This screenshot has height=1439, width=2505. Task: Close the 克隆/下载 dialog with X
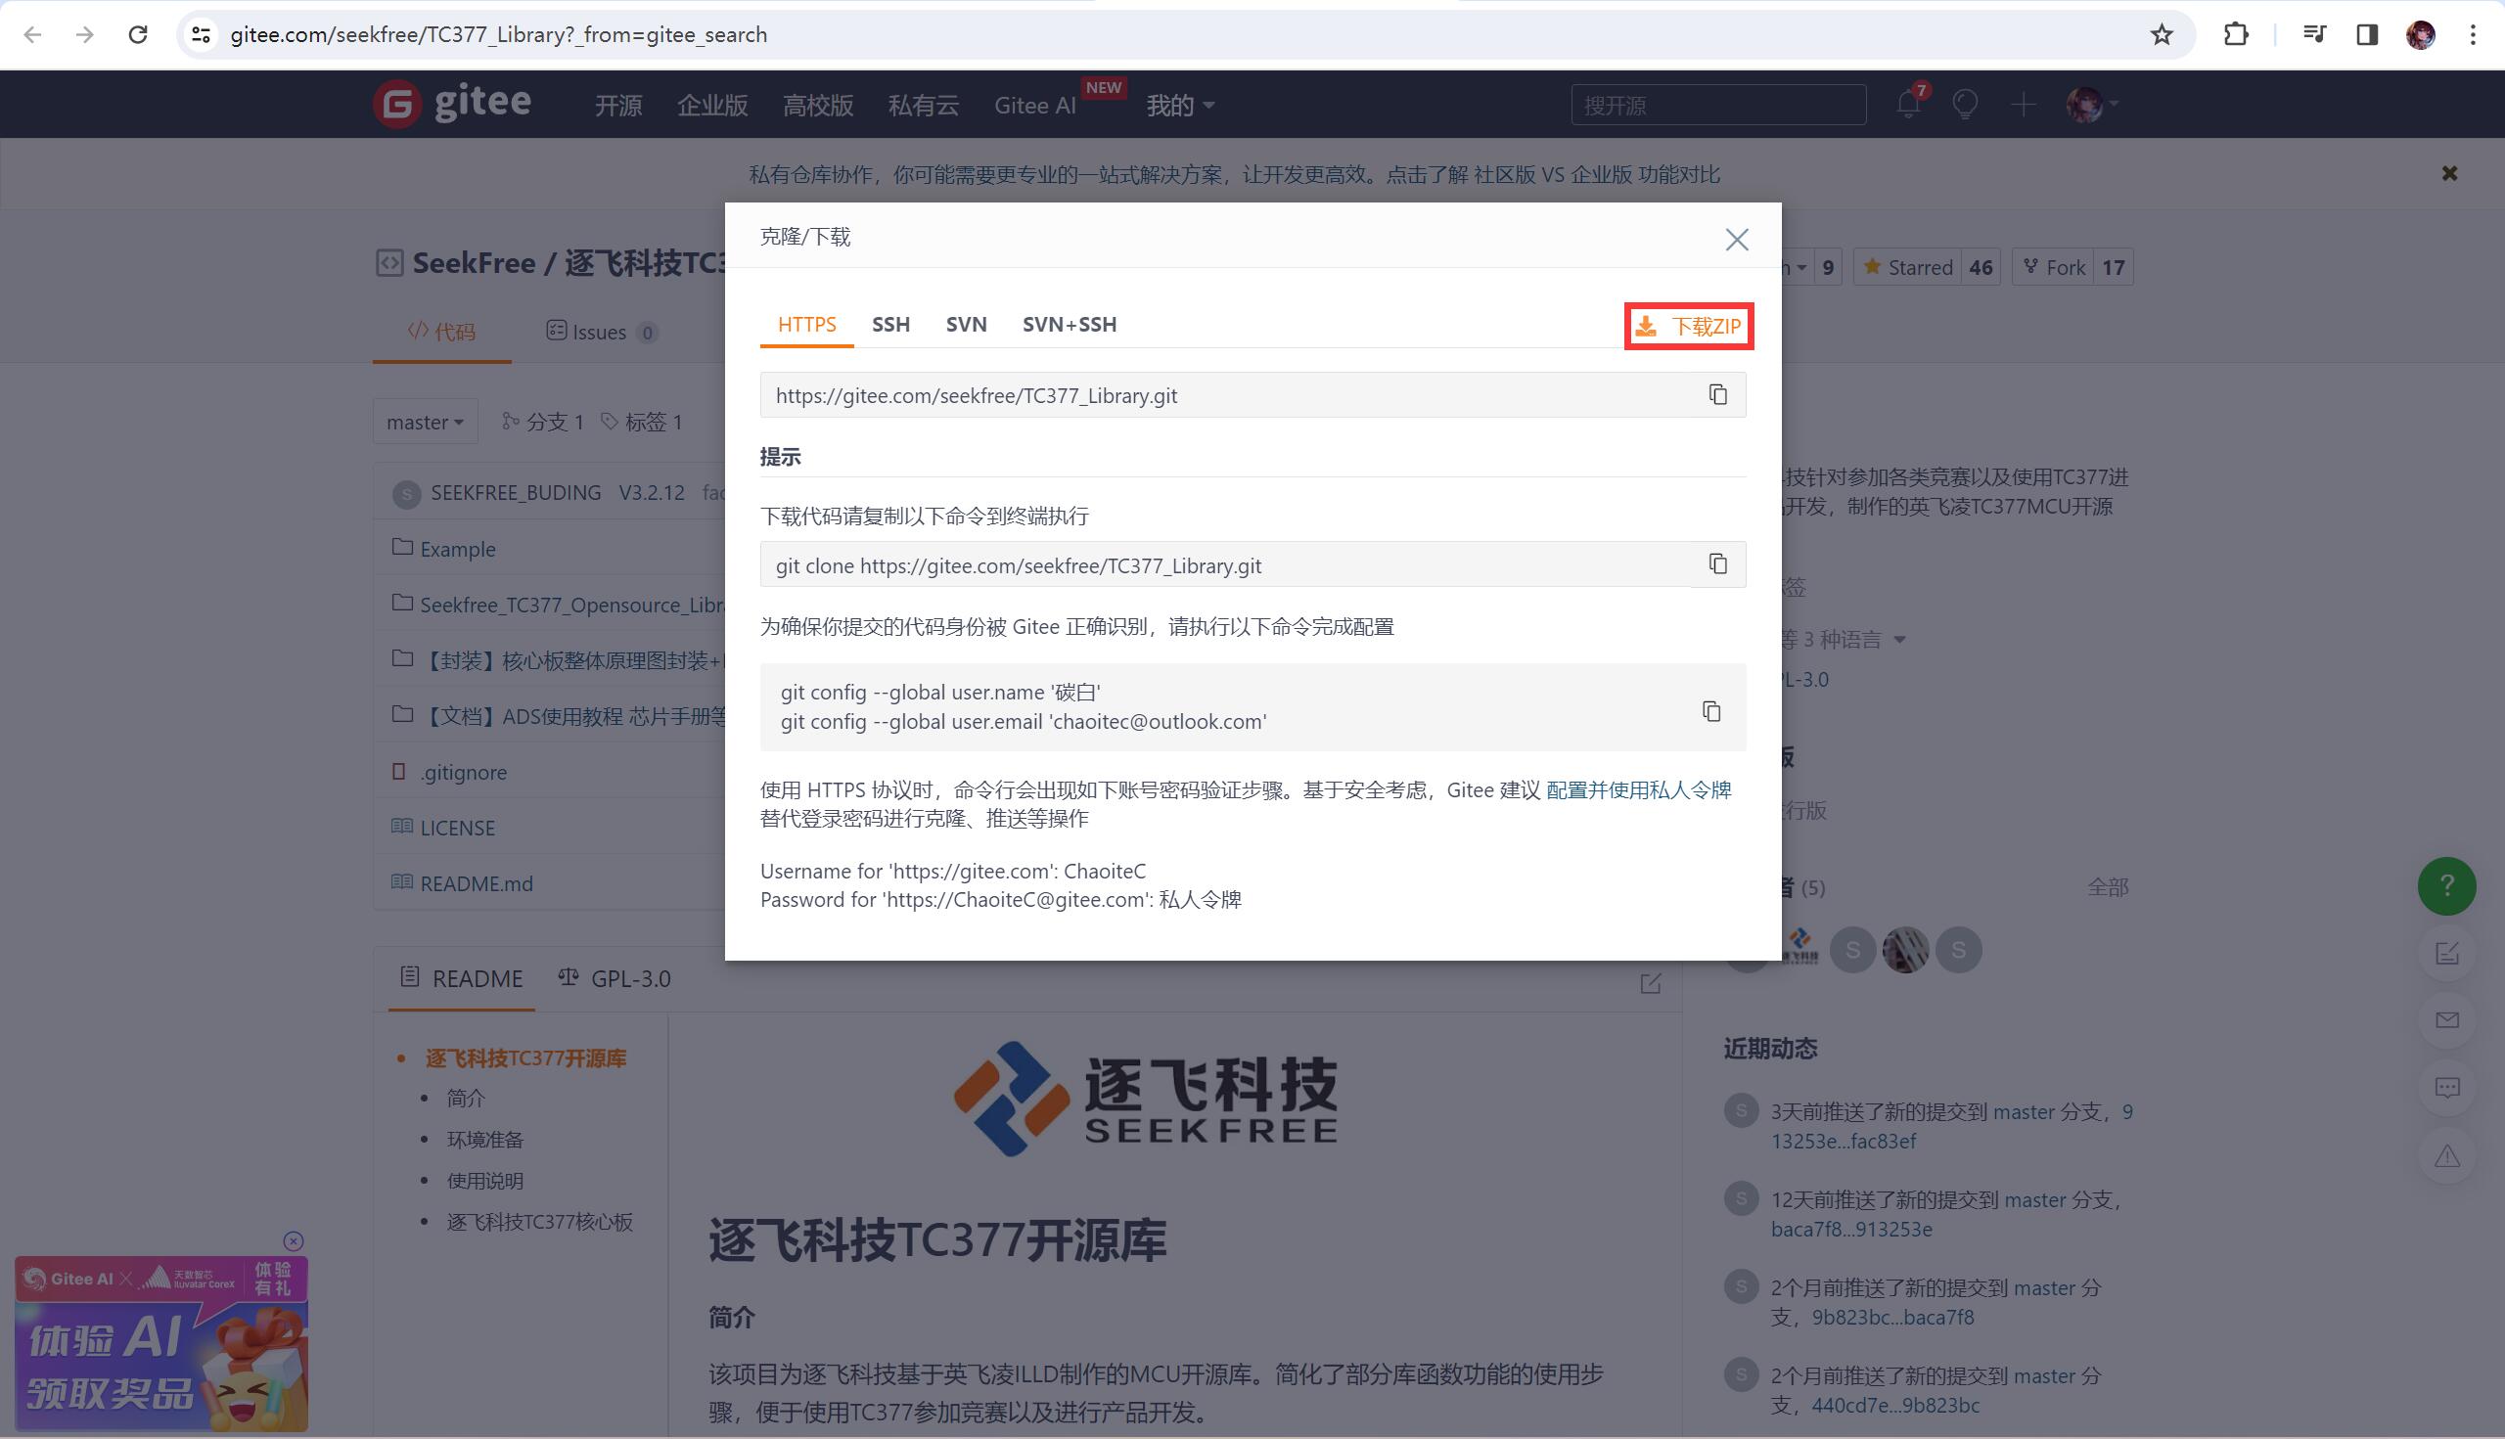1737,239
